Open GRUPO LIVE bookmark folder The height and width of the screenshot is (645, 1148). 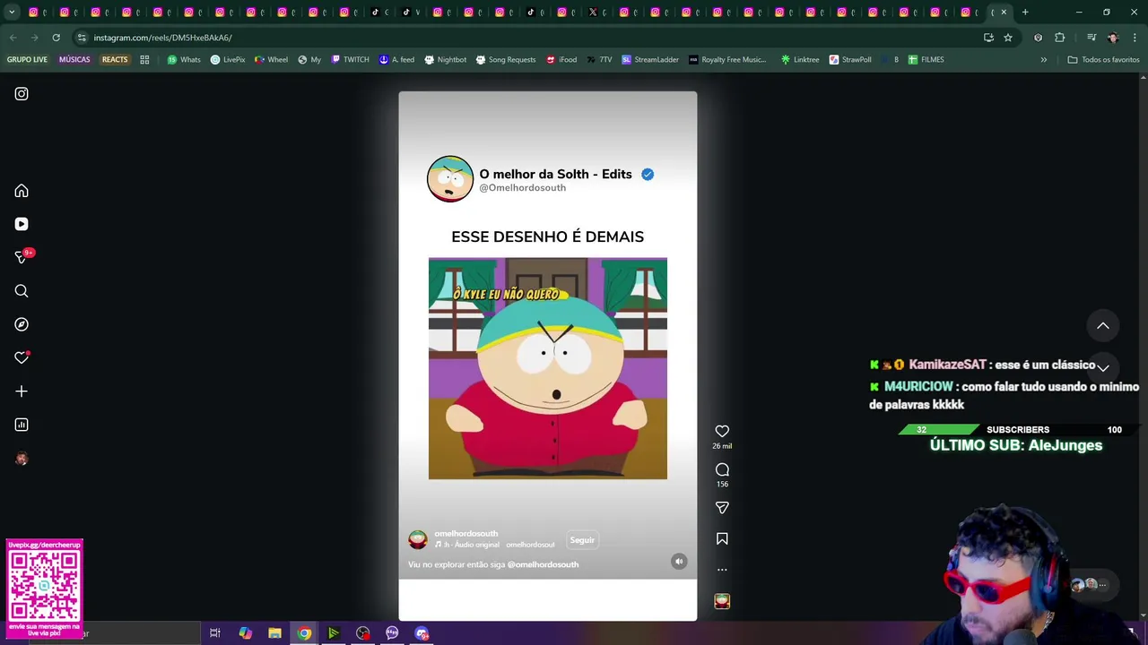pyautogui.click(x=27, y=60)
